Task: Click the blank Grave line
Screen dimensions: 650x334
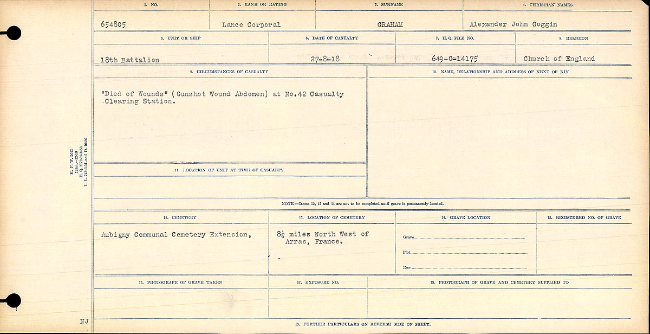Action: coord(470,238)
